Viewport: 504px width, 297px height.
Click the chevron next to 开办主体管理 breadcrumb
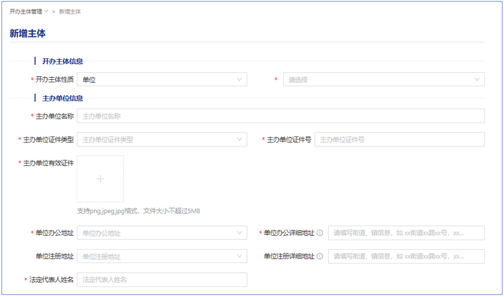46,11
